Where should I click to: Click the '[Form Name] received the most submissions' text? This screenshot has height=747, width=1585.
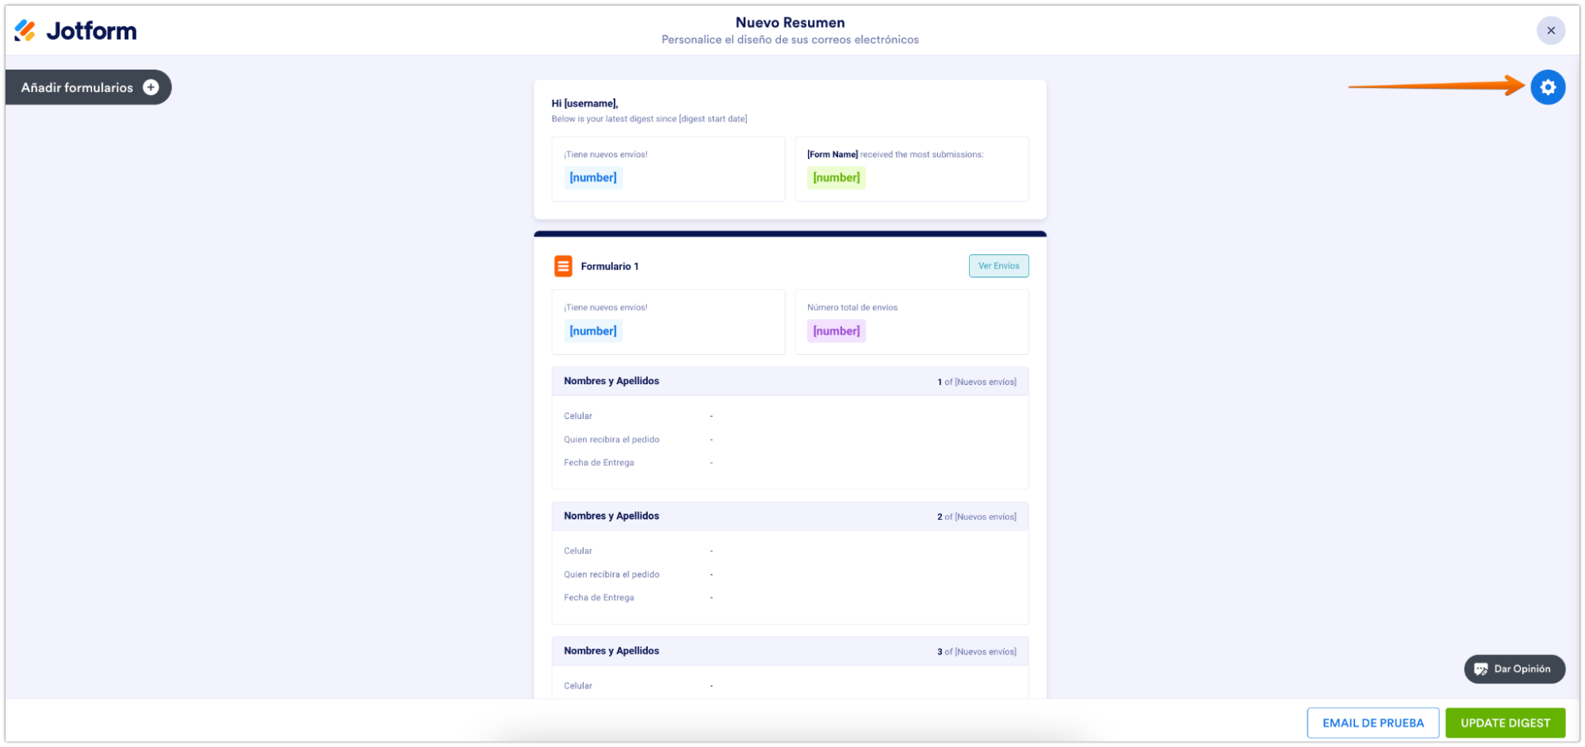click(x=895, y=154)
